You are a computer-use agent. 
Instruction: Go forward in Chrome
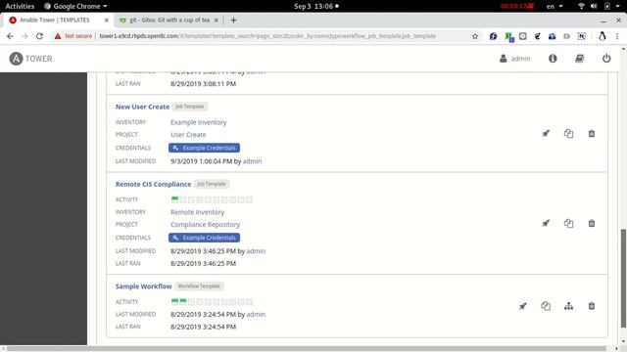(x=24, y=36)
